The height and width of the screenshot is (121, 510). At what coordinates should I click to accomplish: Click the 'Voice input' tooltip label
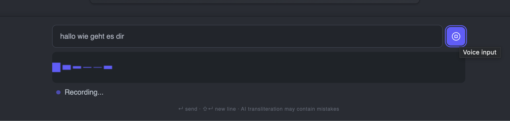click(480, 52)
